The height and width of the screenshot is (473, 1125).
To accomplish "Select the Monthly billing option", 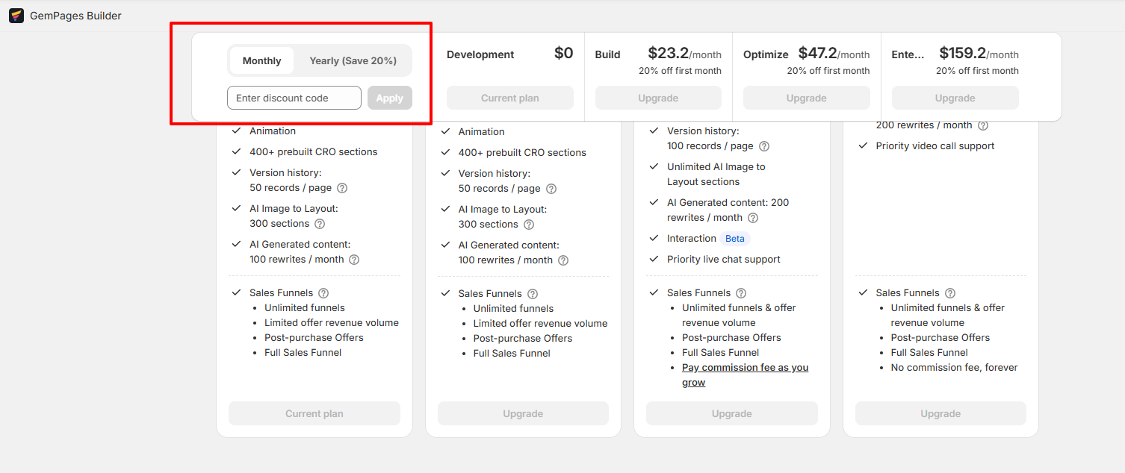I will pyautogui.click(x=262, y=60).
